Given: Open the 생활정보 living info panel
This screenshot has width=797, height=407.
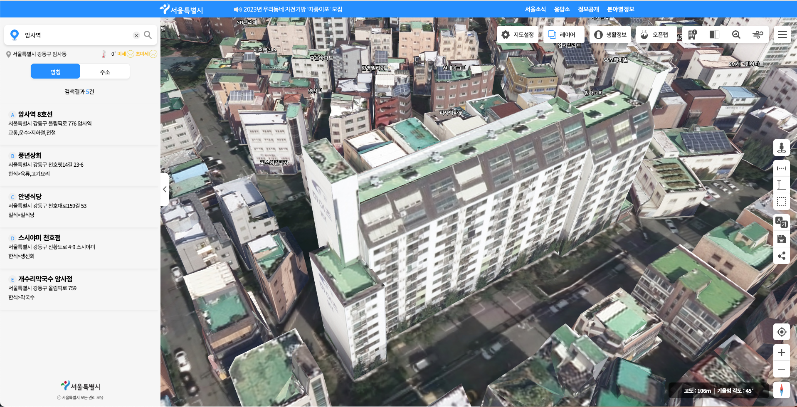Looking at the screenshot, I should (610, 35).
